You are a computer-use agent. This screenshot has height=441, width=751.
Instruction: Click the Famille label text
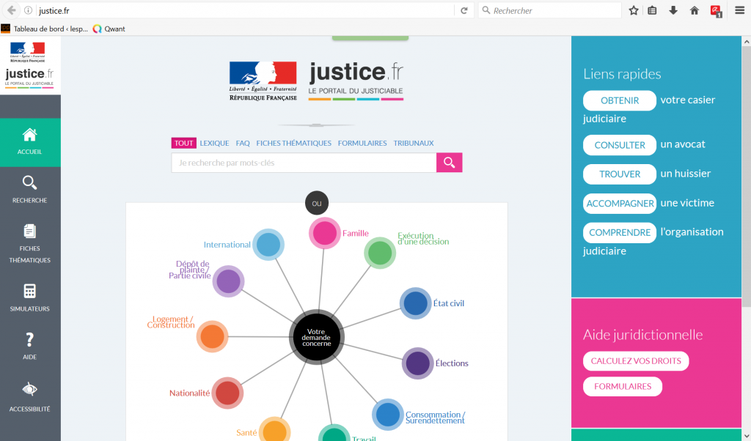[356, 234]
